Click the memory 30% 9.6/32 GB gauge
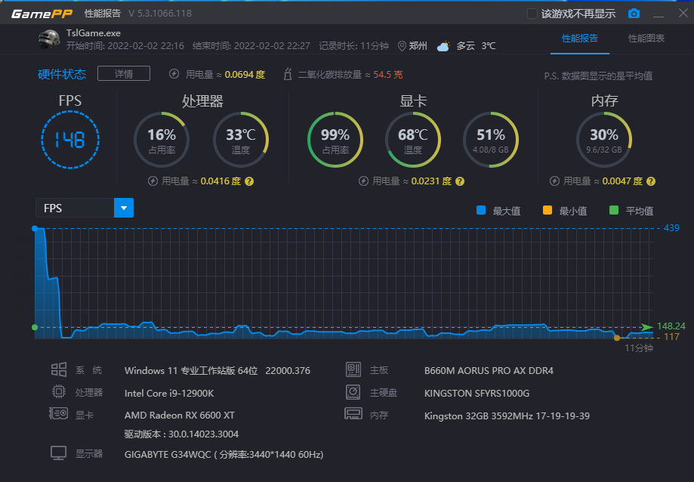694x482 pixels. coord(604,140)
